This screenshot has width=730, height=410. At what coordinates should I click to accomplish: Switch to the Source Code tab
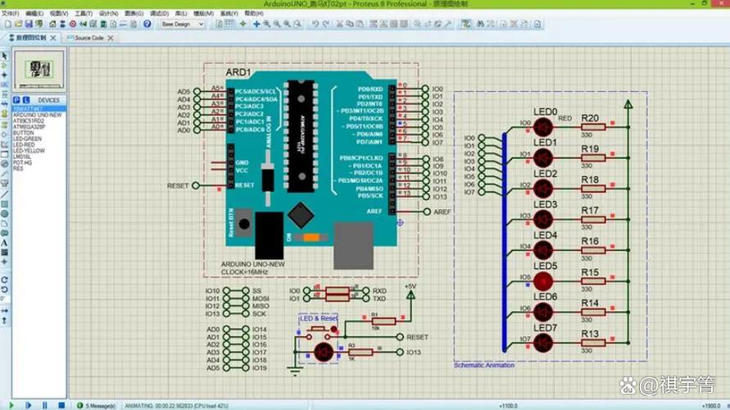pos(89,38)
